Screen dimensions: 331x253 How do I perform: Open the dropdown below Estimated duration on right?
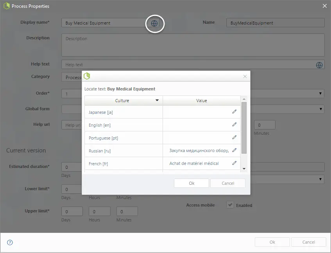[x=320, y=179]
